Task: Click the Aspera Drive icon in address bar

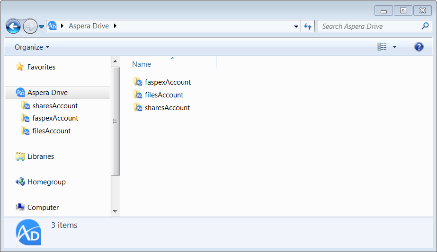Action: pos(53,26)
